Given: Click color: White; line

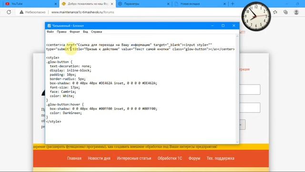Looking at the screenshot, I should pos(62,96).
